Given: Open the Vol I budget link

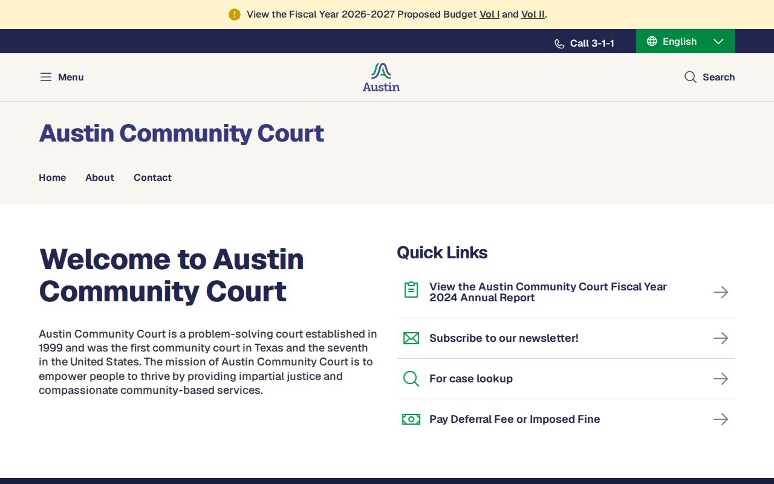Looking at the screenshot, I should (489, 14).
